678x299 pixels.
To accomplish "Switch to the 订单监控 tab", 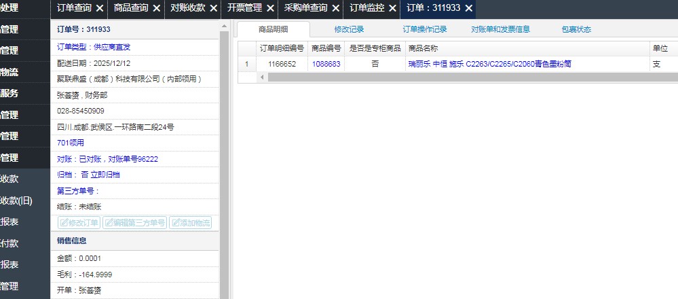I will [366, 9].
